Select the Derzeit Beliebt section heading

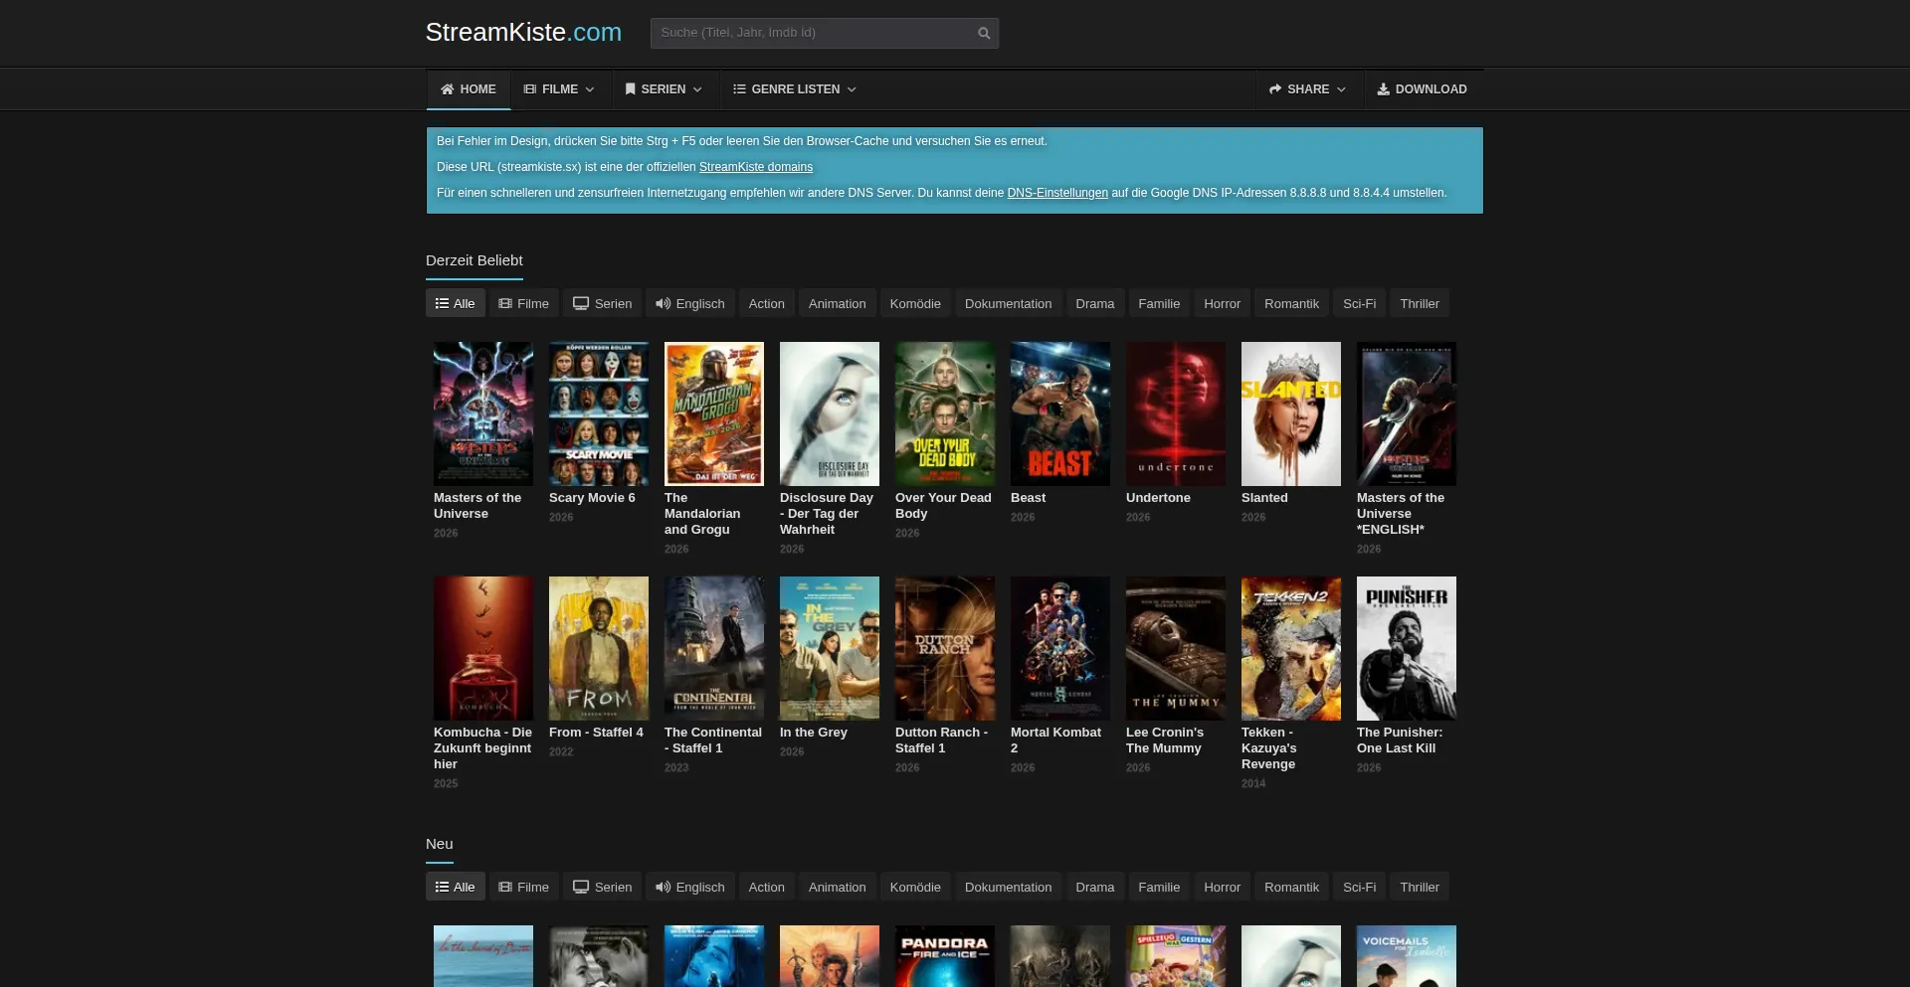click(475, 260)
